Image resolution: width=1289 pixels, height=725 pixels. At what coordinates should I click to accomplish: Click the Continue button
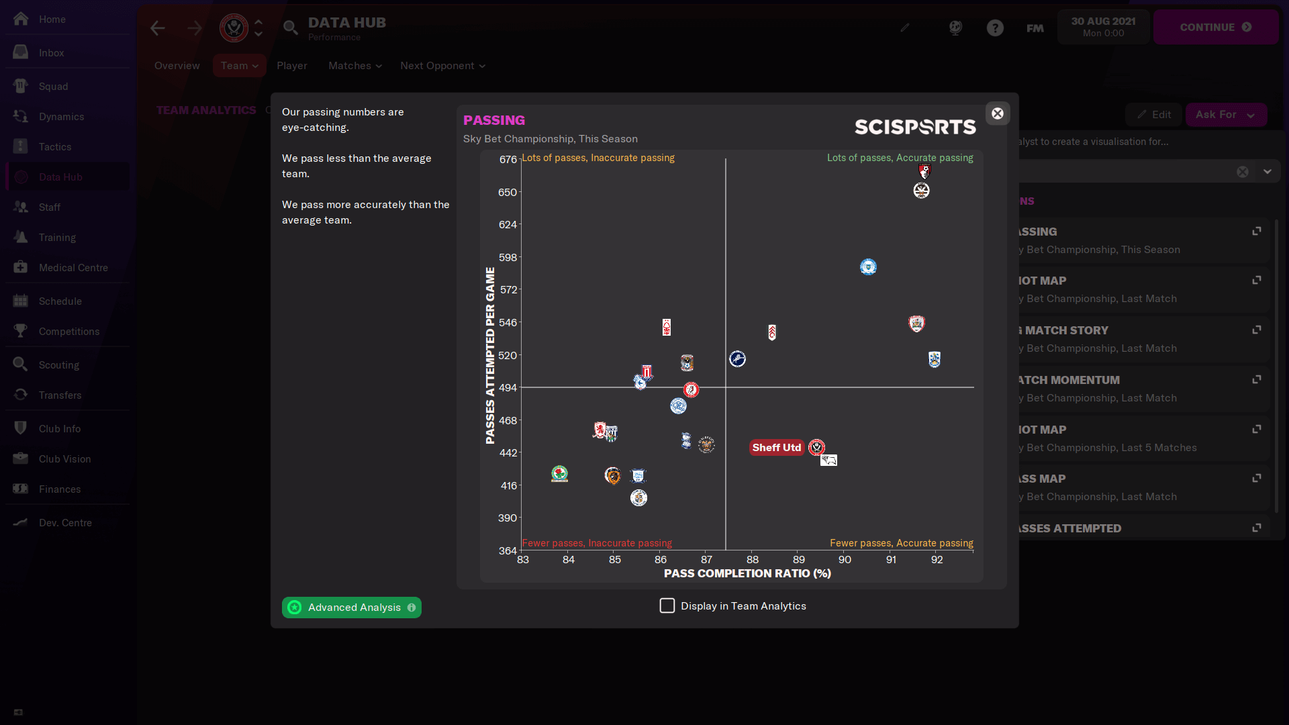point(1215,28)
